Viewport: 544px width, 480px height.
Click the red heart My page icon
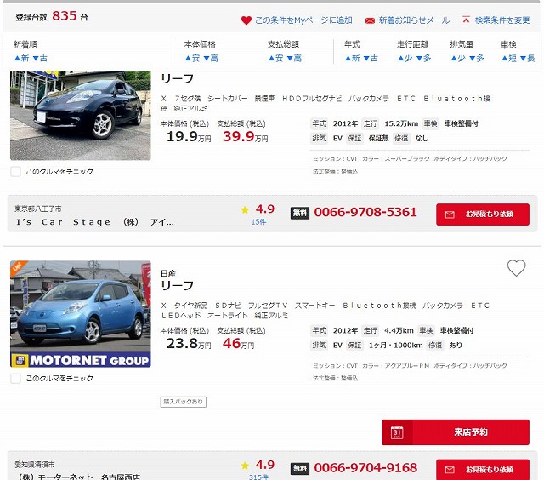246,20
